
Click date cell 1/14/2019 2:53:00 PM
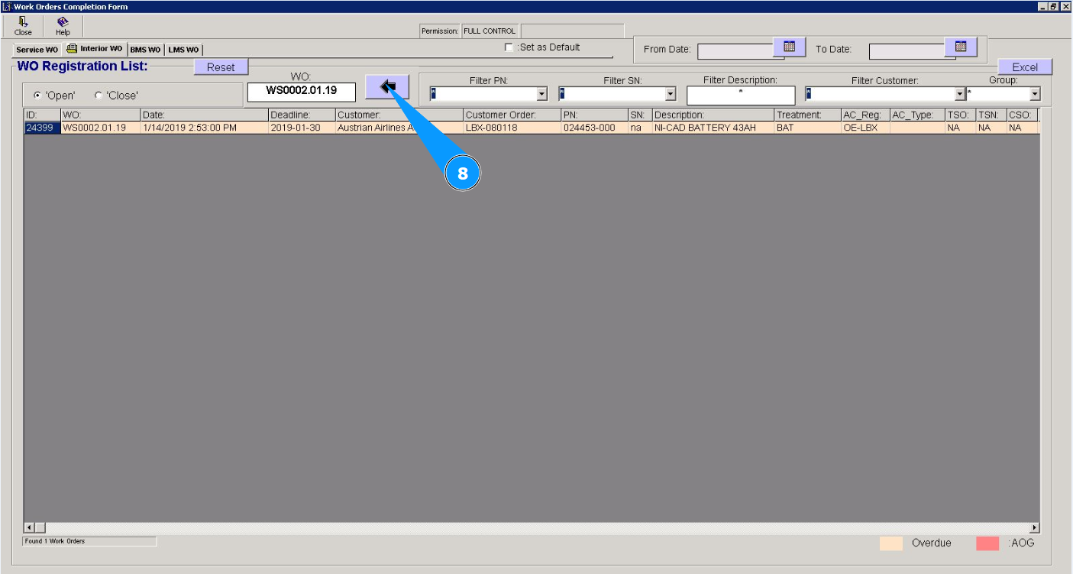point(204,128)
